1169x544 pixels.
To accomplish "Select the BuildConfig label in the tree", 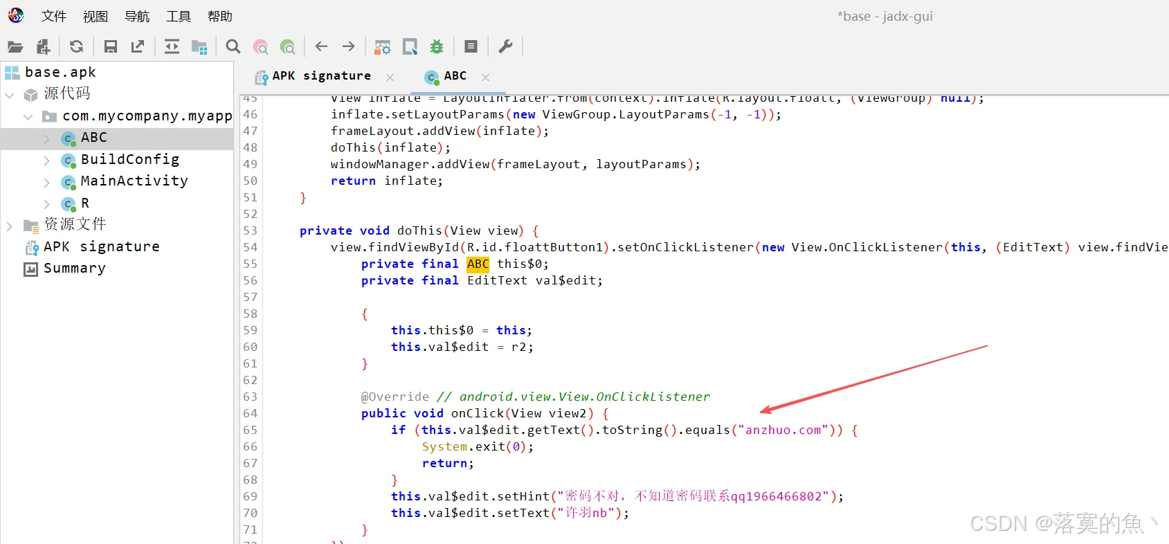I will coord(130,159).
